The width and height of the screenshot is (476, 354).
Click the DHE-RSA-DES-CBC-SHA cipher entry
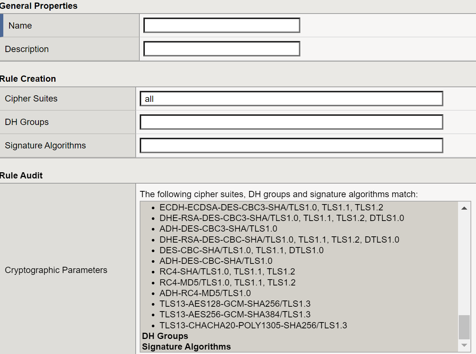[x=279, y=240]
